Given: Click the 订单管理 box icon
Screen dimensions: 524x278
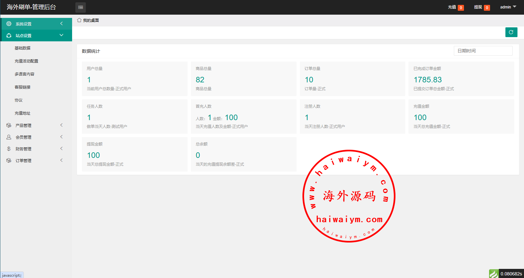Looking at the screenshot, I should [x=9, y=160].
